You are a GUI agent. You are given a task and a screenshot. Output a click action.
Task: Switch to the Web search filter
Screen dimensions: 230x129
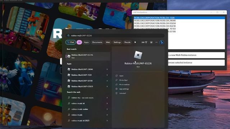tap(108, 42)
